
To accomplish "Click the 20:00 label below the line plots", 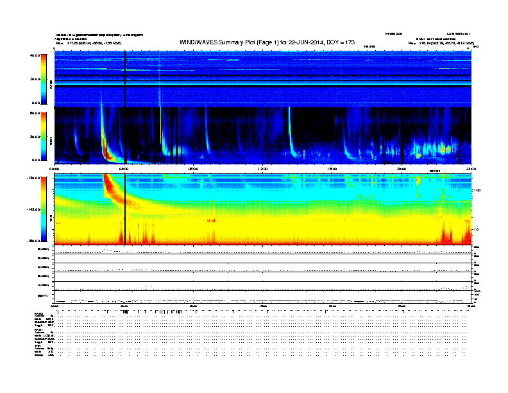I will click(x=402, y=306).
